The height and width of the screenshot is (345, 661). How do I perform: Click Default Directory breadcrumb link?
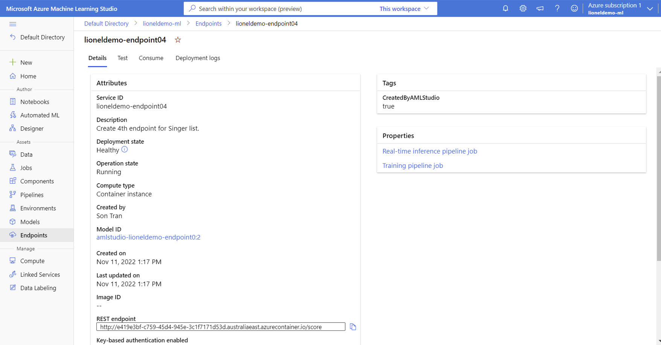point(106,24)
